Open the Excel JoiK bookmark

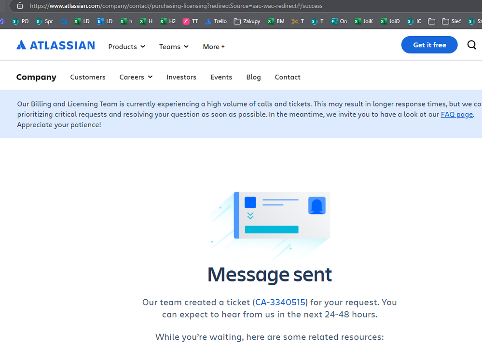pyautogui.click(x=363, y=21)
